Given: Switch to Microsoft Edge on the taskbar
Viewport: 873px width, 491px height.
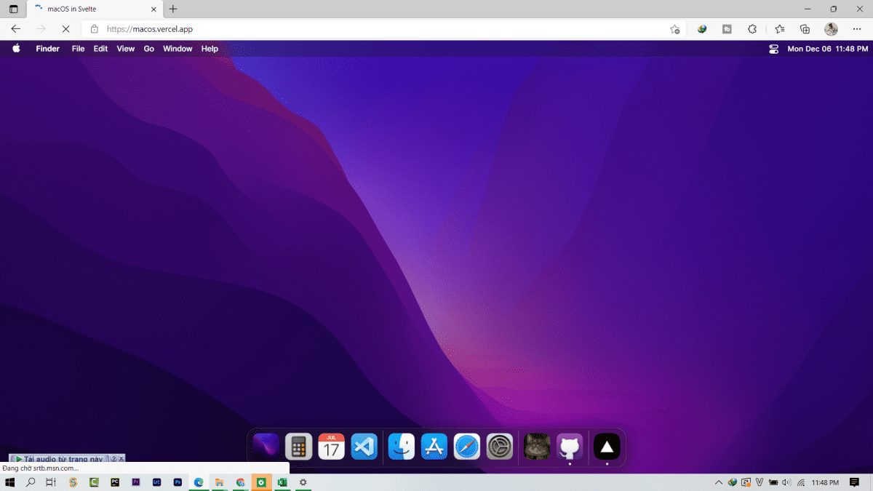Looking at the screenshot, I should click(x=199, y=482).
